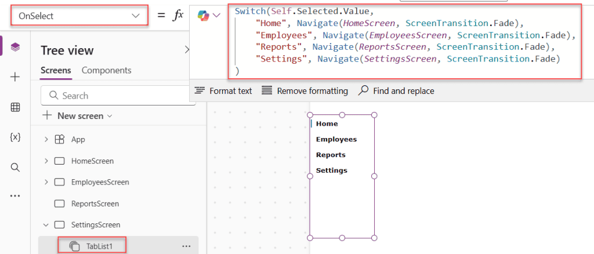594x254 pixels.
Task: Close the Tree view panel
Action: pyautogui.click(x=186, y=50)
